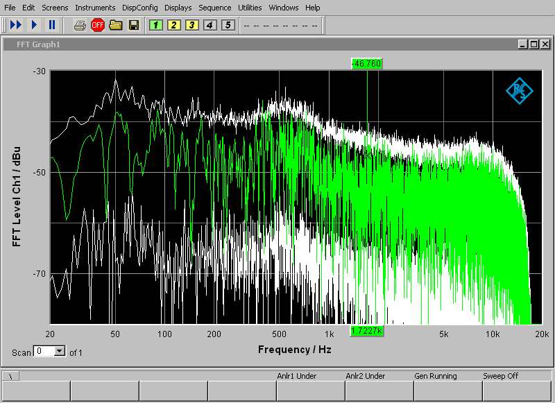Switch to screen 5 button
555x403 pixels.
(x=228, y=25)
